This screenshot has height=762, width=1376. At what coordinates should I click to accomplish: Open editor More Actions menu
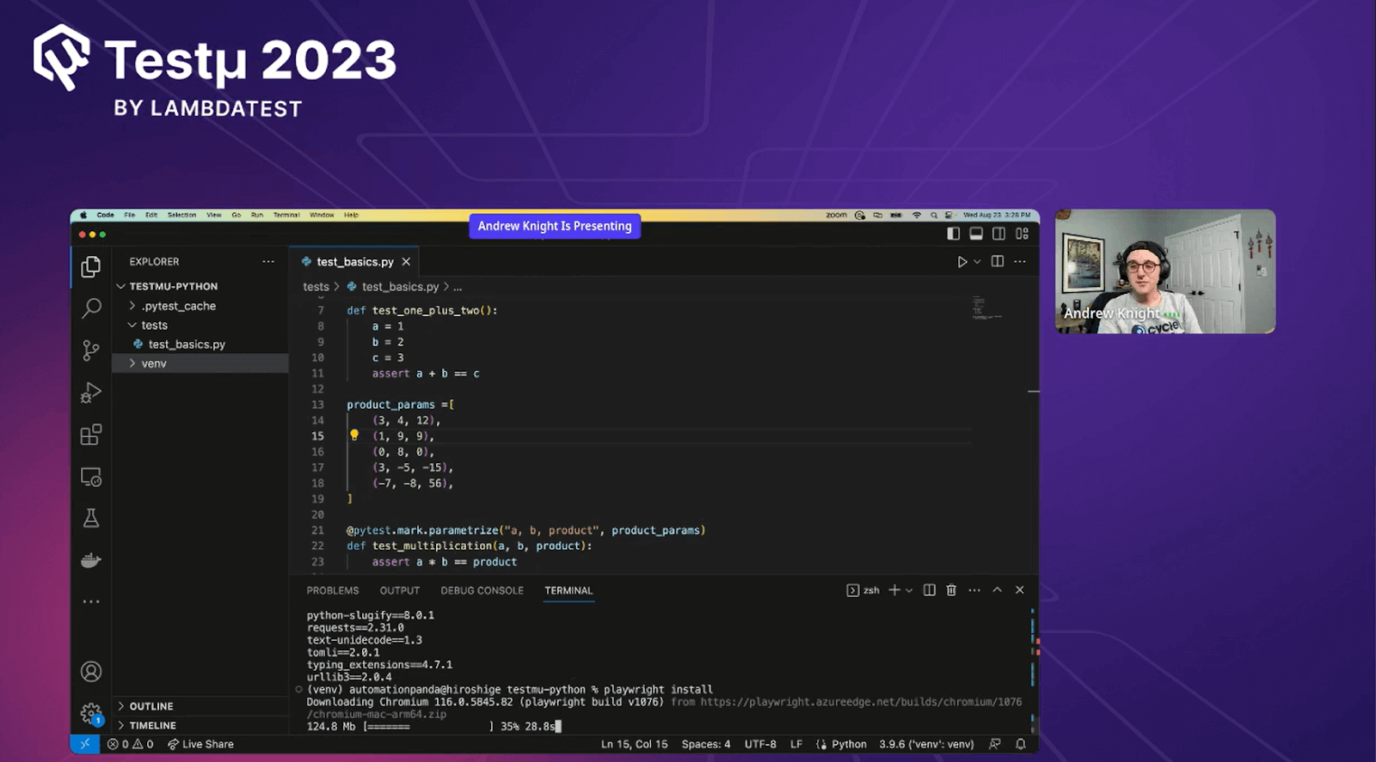tap(1020, 261)
